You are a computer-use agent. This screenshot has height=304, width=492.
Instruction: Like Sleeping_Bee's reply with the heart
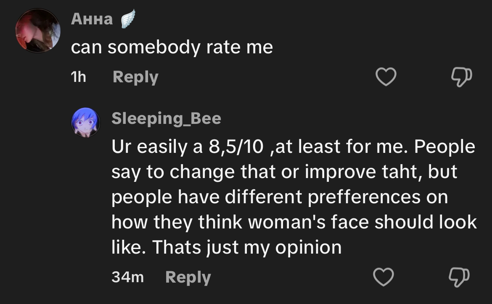(x=384, y=277)
